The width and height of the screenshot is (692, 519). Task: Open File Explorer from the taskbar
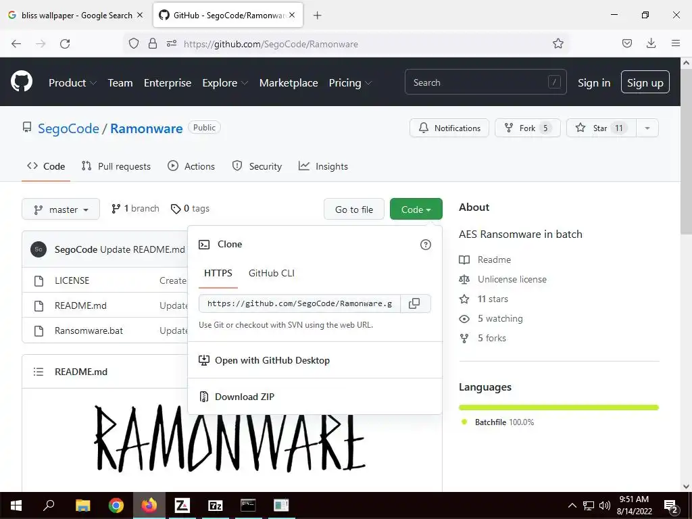tap(82, 505)
